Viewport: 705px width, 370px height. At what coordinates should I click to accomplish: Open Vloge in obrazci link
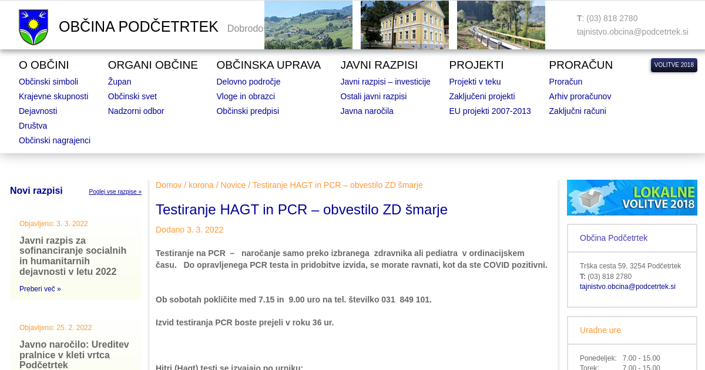tap(246, 96)
